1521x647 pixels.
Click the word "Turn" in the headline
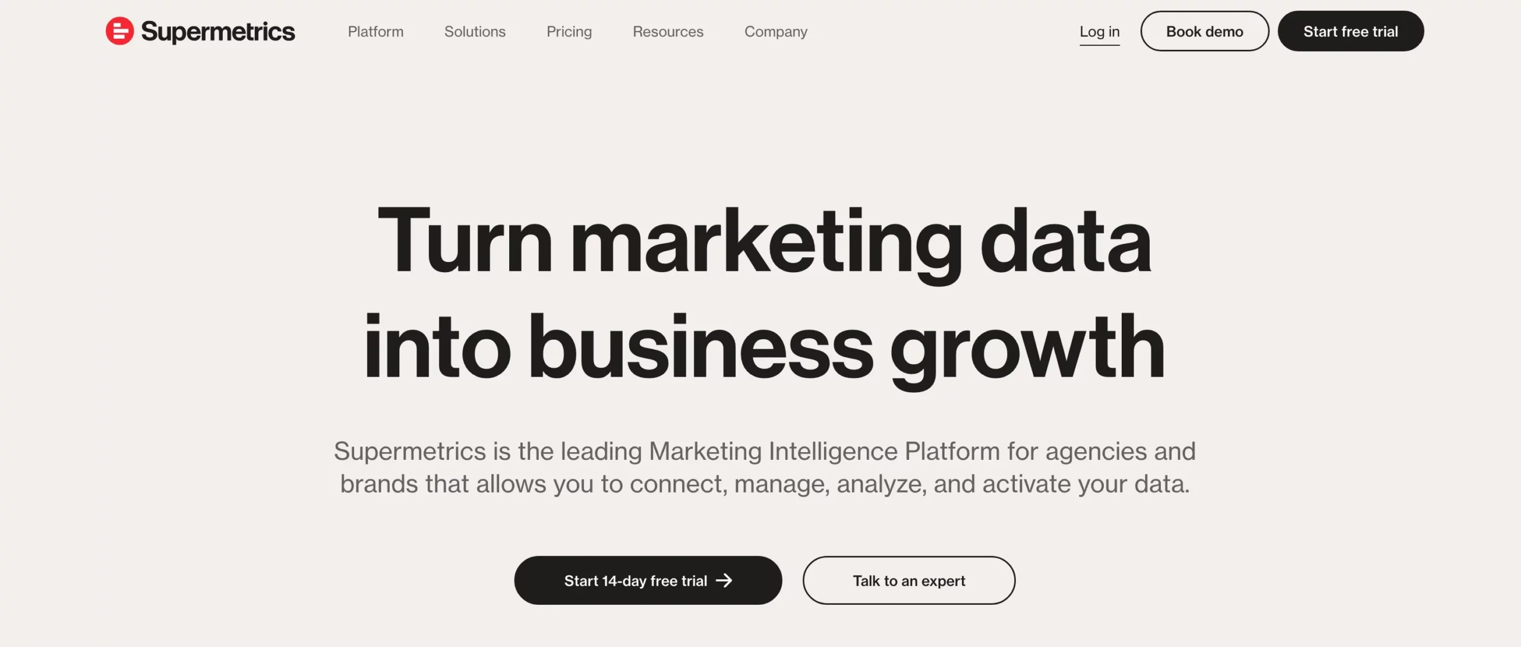tap(465, 242)
